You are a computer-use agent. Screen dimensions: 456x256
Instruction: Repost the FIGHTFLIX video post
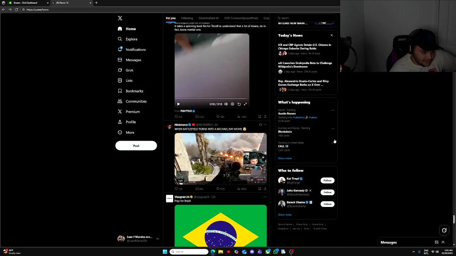pyautogui.click(x=199, y=117)
